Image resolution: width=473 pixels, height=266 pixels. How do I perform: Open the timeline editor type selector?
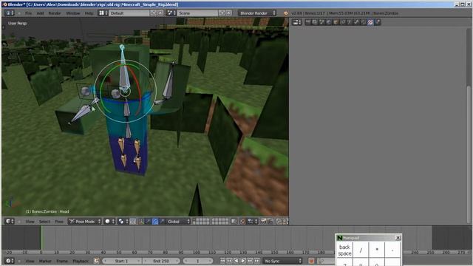10,261
